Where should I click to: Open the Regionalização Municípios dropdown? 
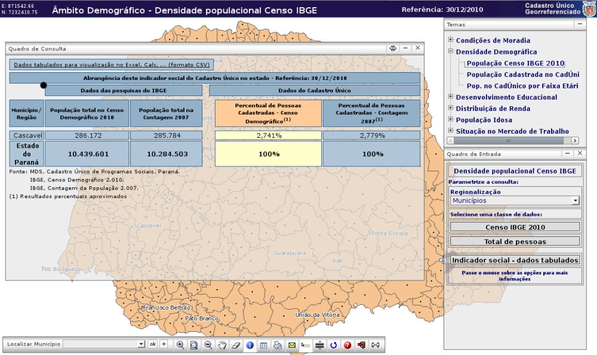575,201
